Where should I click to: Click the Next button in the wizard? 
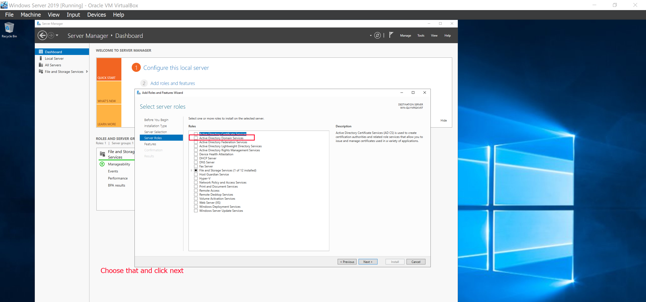tap(368, 262)
